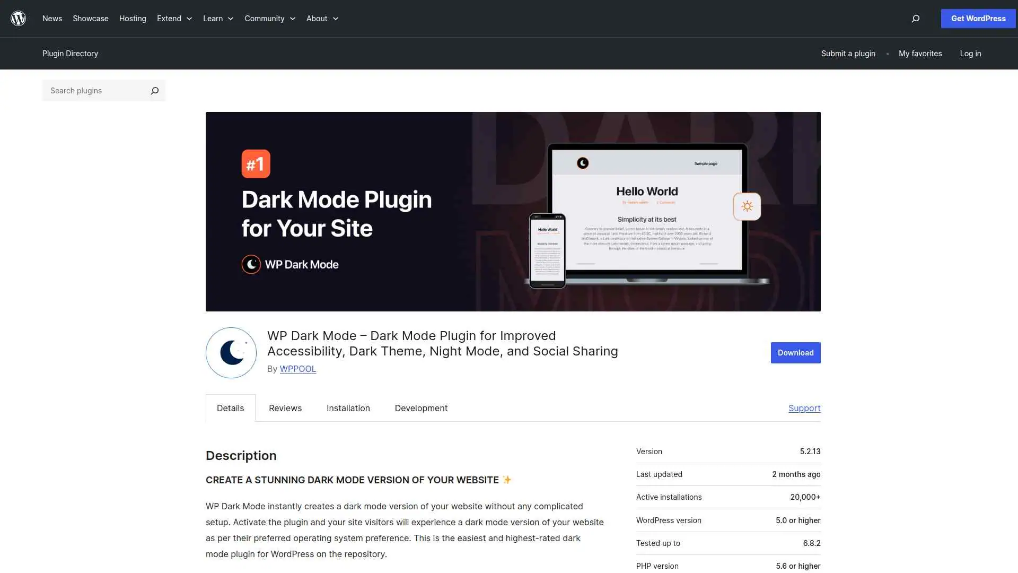
Task: Click the magnifier icon in the plugin search field
Action: tap(154, 90)
